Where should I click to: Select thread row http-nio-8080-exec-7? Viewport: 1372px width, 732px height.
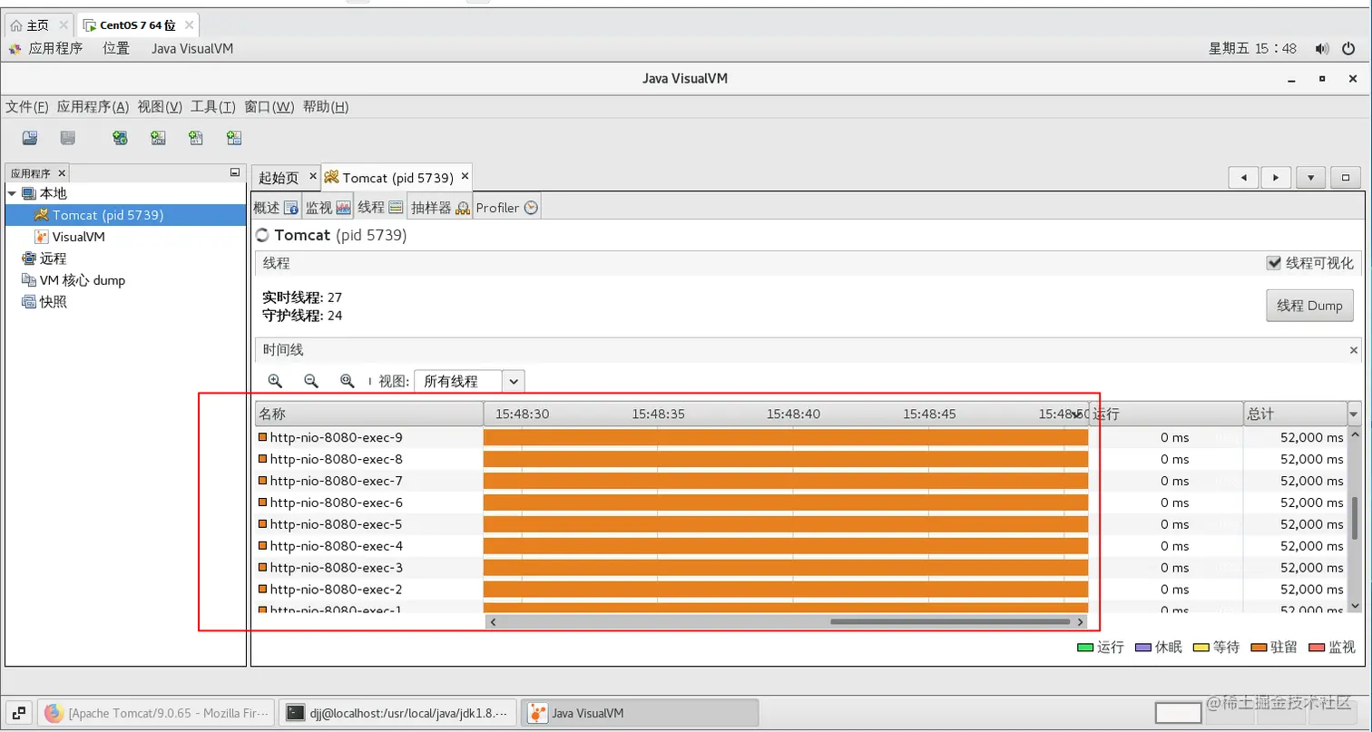click(x=801, y=481)
